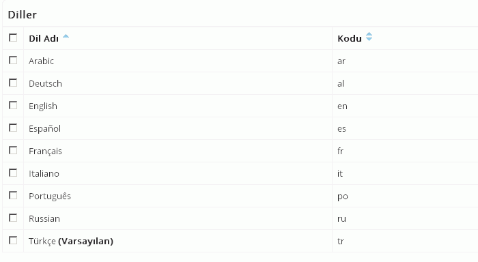Click the Dil Adı ascending sort arrow
478x262 pixels.
(x=66, y=37)
